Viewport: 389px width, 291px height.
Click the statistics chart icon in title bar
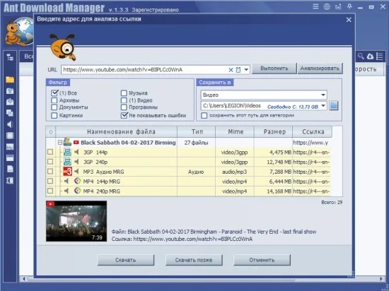(338, 6)
